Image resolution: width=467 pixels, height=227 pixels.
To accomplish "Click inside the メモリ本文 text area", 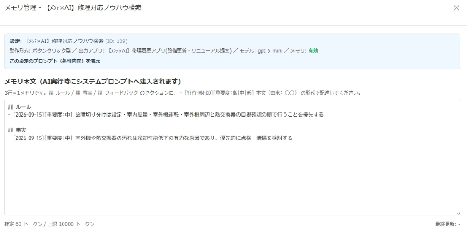I will [x=232, y=158].
